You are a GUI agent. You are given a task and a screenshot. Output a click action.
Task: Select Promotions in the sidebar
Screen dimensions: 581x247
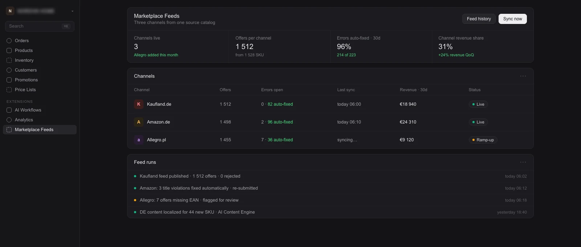pos(40,80)
